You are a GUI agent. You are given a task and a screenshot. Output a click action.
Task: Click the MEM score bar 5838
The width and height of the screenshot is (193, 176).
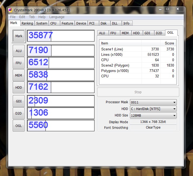click(61, 75)
